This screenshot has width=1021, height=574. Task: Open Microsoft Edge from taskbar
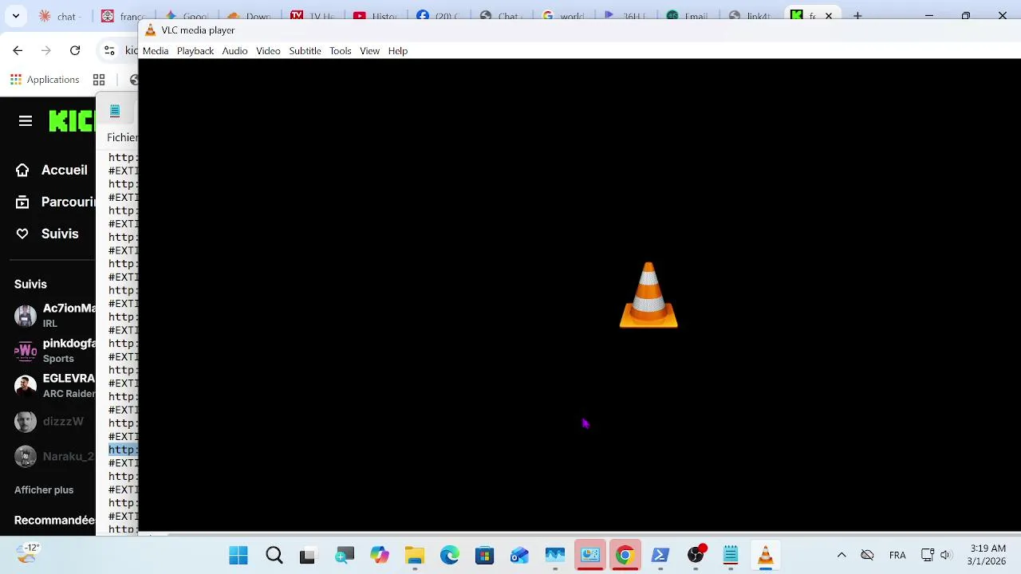(450, 556)
